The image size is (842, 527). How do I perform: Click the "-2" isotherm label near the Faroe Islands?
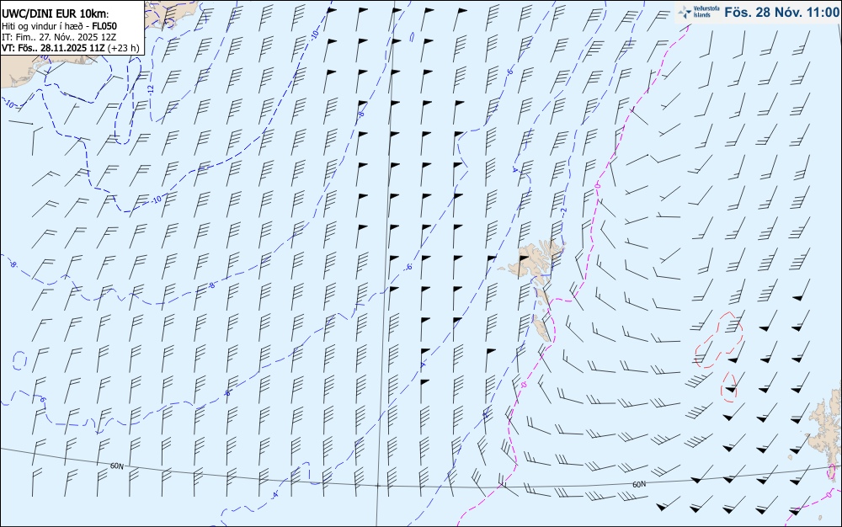point(564,212)
